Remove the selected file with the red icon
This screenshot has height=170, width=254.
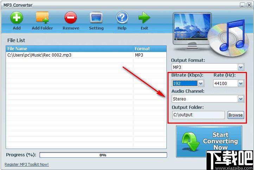coord(71,18)
